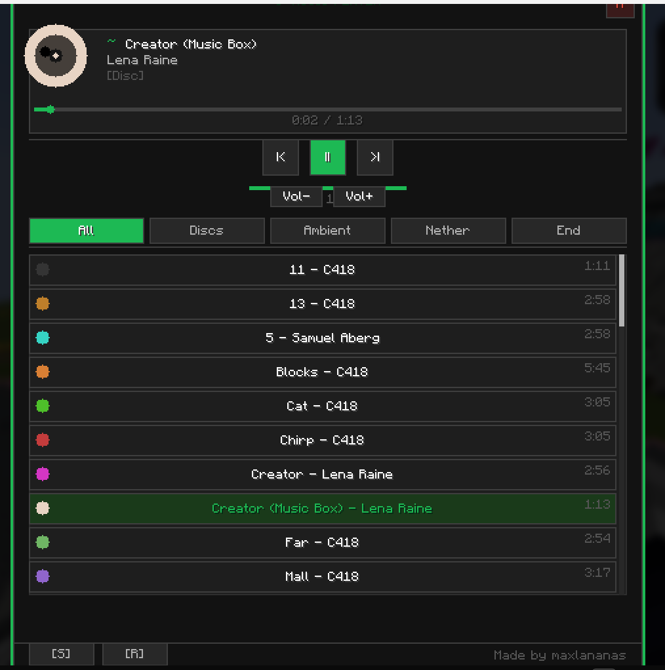Click the song seek bar track

(327, 109)
